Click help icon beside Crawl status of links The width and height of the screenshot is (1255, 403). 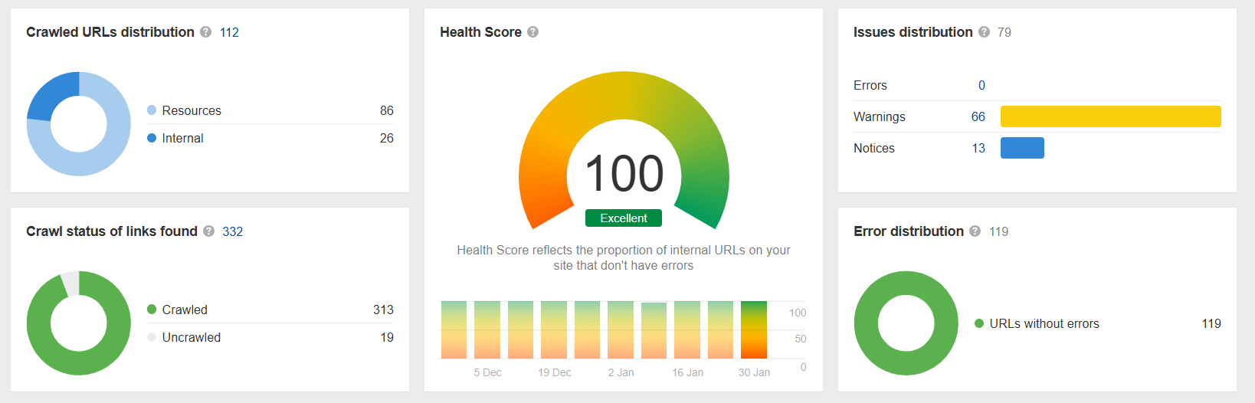[x=209, y=231]
